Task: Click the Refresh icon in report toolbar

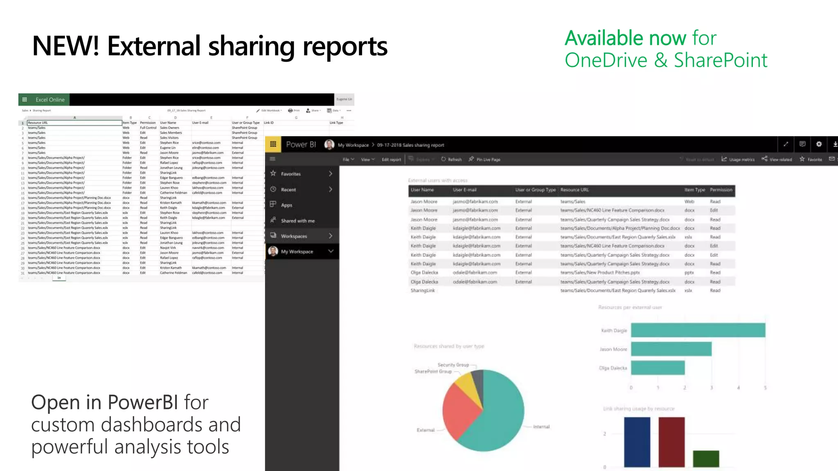Action: pyautogui.click(x=444, y=159)
